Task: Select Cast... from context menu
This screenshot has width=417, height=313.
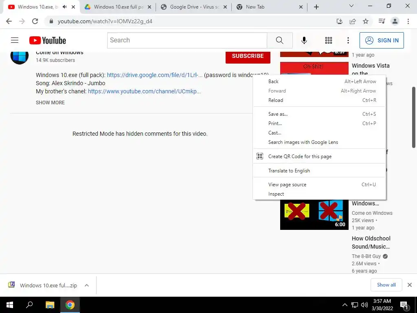Action: pyautogui.click(x=319, y=133)
